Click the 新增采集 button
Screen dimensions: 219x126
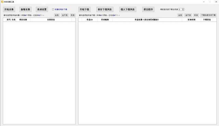pyautogui.click(x=25, y=10)
